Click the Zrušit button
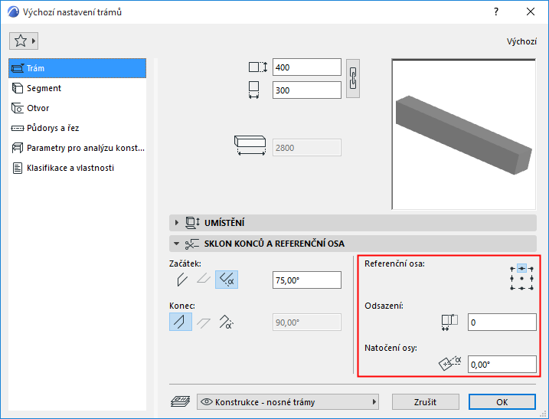549x419 pixels. pyautogui.click(x=426, y=402)
